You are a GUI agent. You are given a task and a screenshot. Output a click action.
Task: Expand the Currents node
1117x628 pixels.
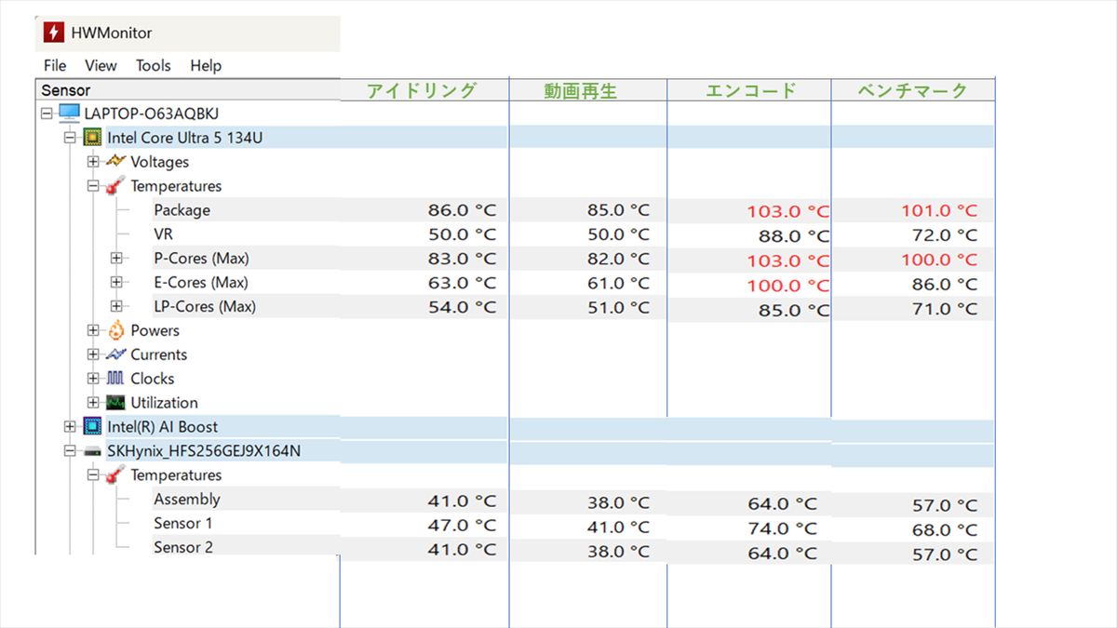click(93, 354)
